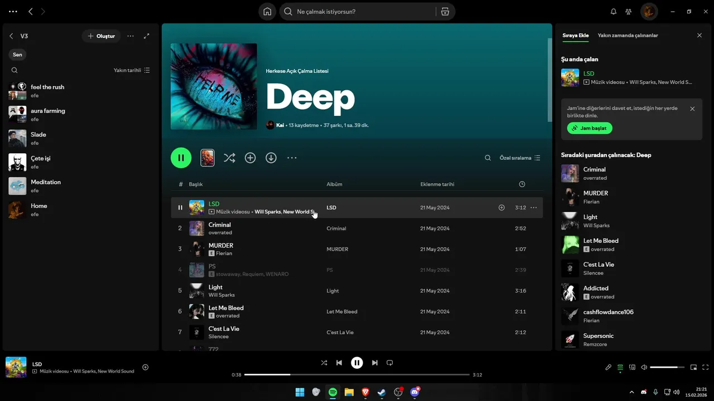Pause using the white bottom bar button
This screenshot has width=714, height=401.
click(357, 363)
